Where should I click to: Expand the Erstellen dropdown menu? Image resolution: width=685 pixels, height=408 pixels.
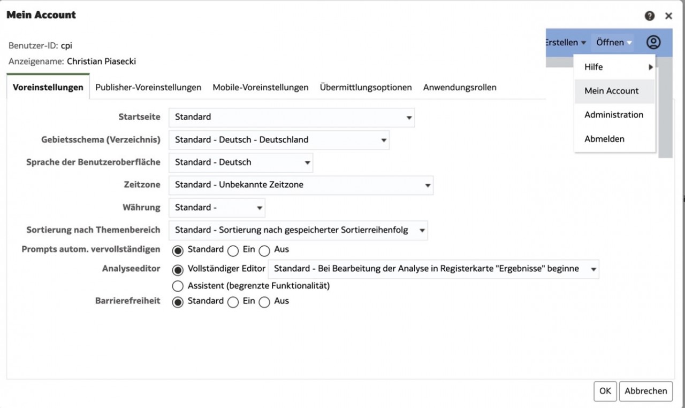tap(566, 42)
